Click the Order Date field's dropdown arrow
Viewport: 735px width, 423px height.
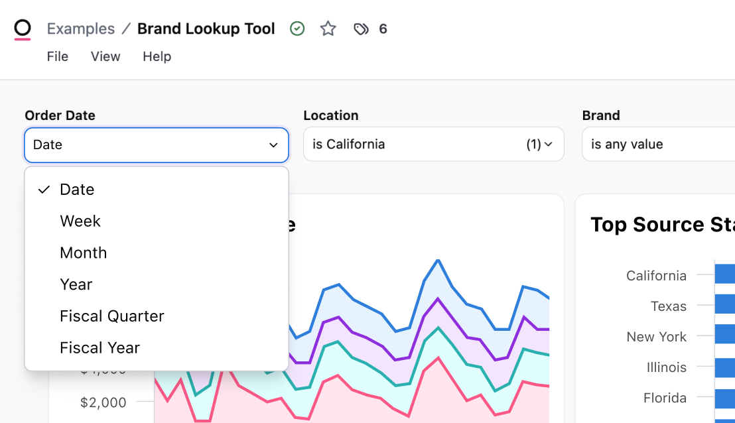tap(273, 145)
